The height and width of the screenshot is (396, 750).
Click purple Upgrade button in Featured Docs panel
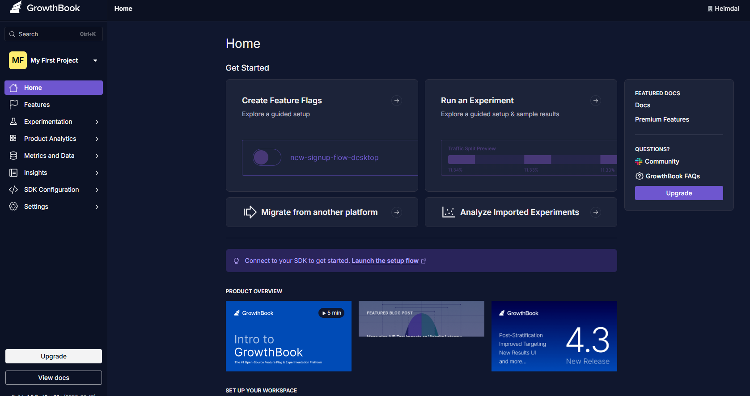pyautogui.click(x=679, y=193)
